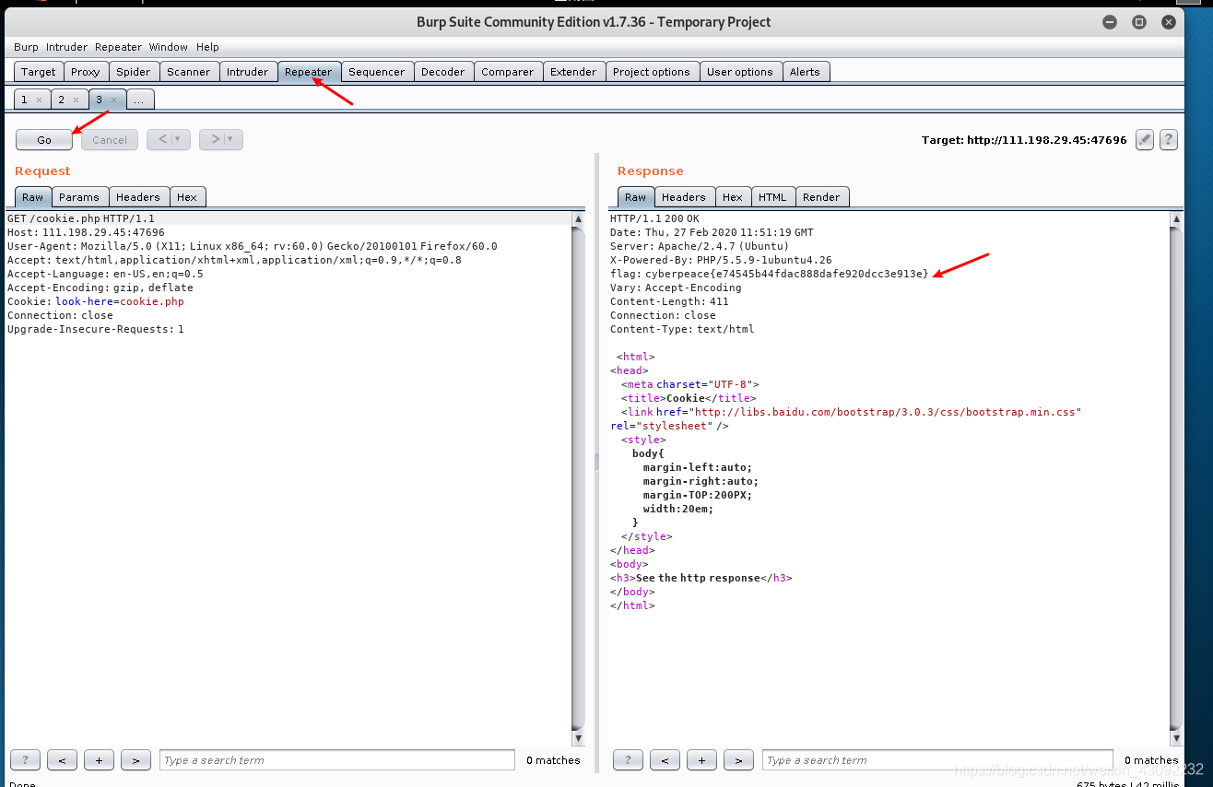The height and width of the screenshot is (787, 1213).
Task: Add a new Repeater tab with the ... tab
Action: click(140, 100)
